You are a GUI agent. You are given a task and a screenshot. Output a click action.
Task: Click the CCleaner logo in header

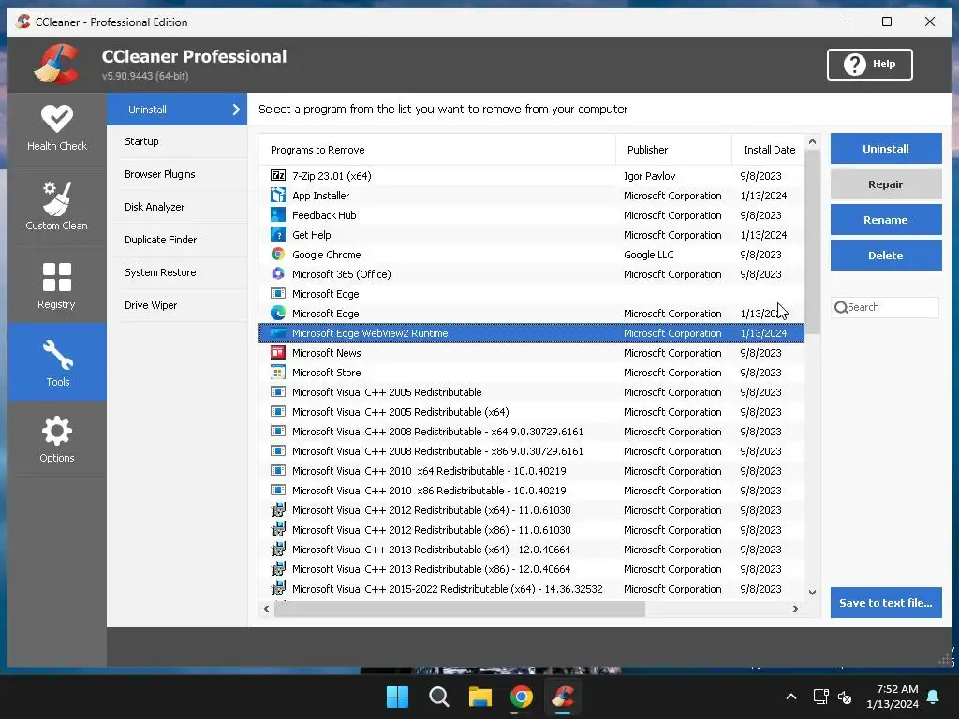click(x=56, y=65)
